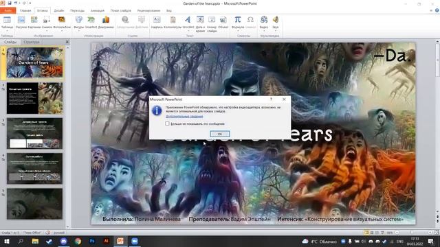Redo the last action
440x247 pixels.
point(24,3)
